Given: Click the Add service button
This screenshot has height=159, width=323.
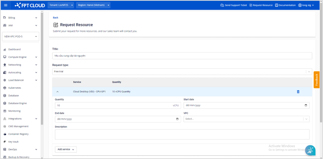Looking at the screenshot, I should tap(66, 149).
